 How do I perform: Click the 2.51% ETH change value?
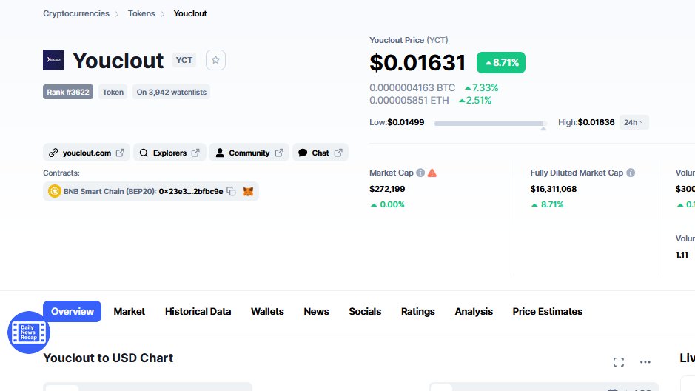click(x=474, y=100)
